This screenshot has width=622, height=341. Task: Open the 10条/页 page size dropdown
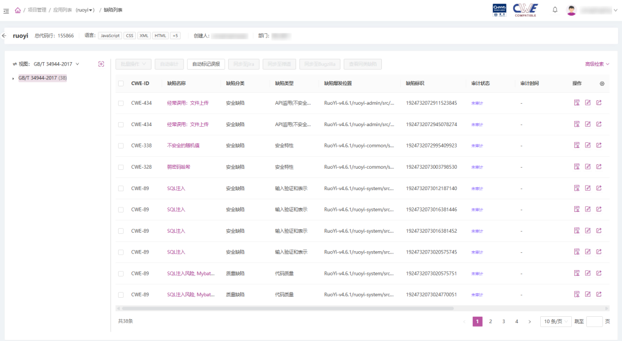[x=555, y=321]
